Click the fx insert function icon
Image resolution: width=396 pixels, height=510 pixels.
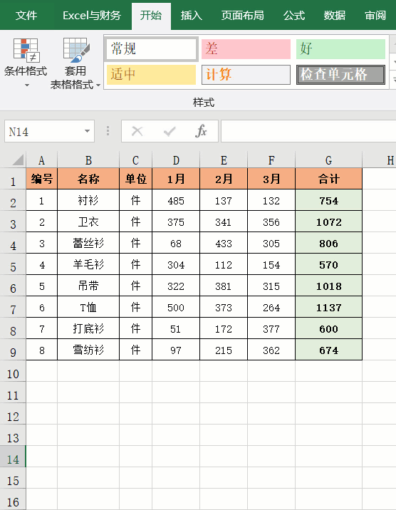(201, 131)
